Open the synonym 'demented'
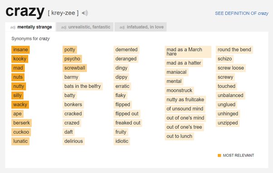The width and height of the screenshot is (273, 173). click(x=127, y=49)
